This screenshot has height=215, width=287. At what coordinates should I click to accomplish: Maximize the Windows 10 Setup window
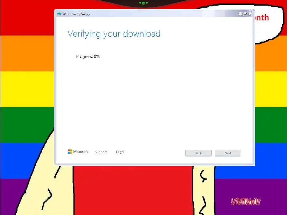pyautogui.click(x=245, y=14)
